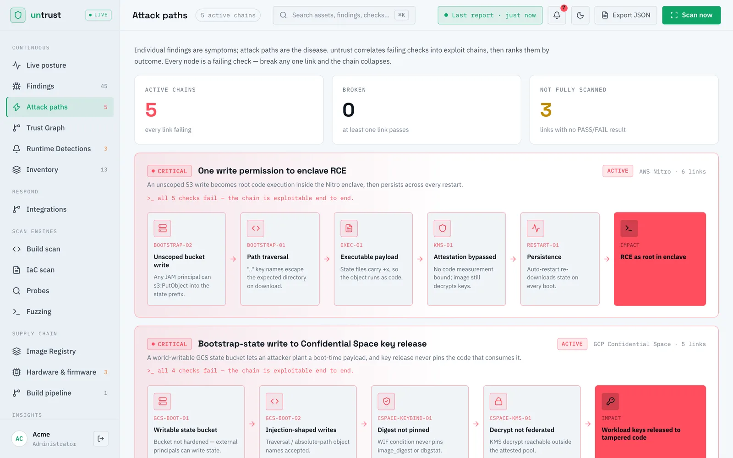Export report as JSON

(x=625, y=15)
